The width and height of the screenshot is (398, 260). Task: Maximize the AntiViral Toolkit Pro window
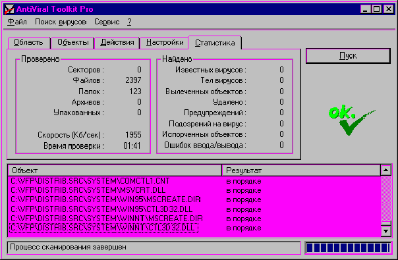click(x=376, y=9)
